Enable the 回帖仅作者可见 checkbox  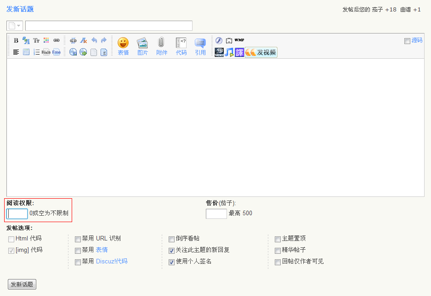pyautogui.click(x=278, y=262)
